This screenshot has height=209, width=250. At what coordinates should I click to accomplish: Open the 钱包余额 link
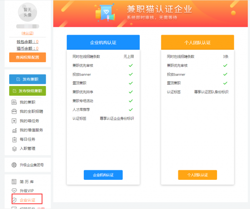(x=27, y=42)
